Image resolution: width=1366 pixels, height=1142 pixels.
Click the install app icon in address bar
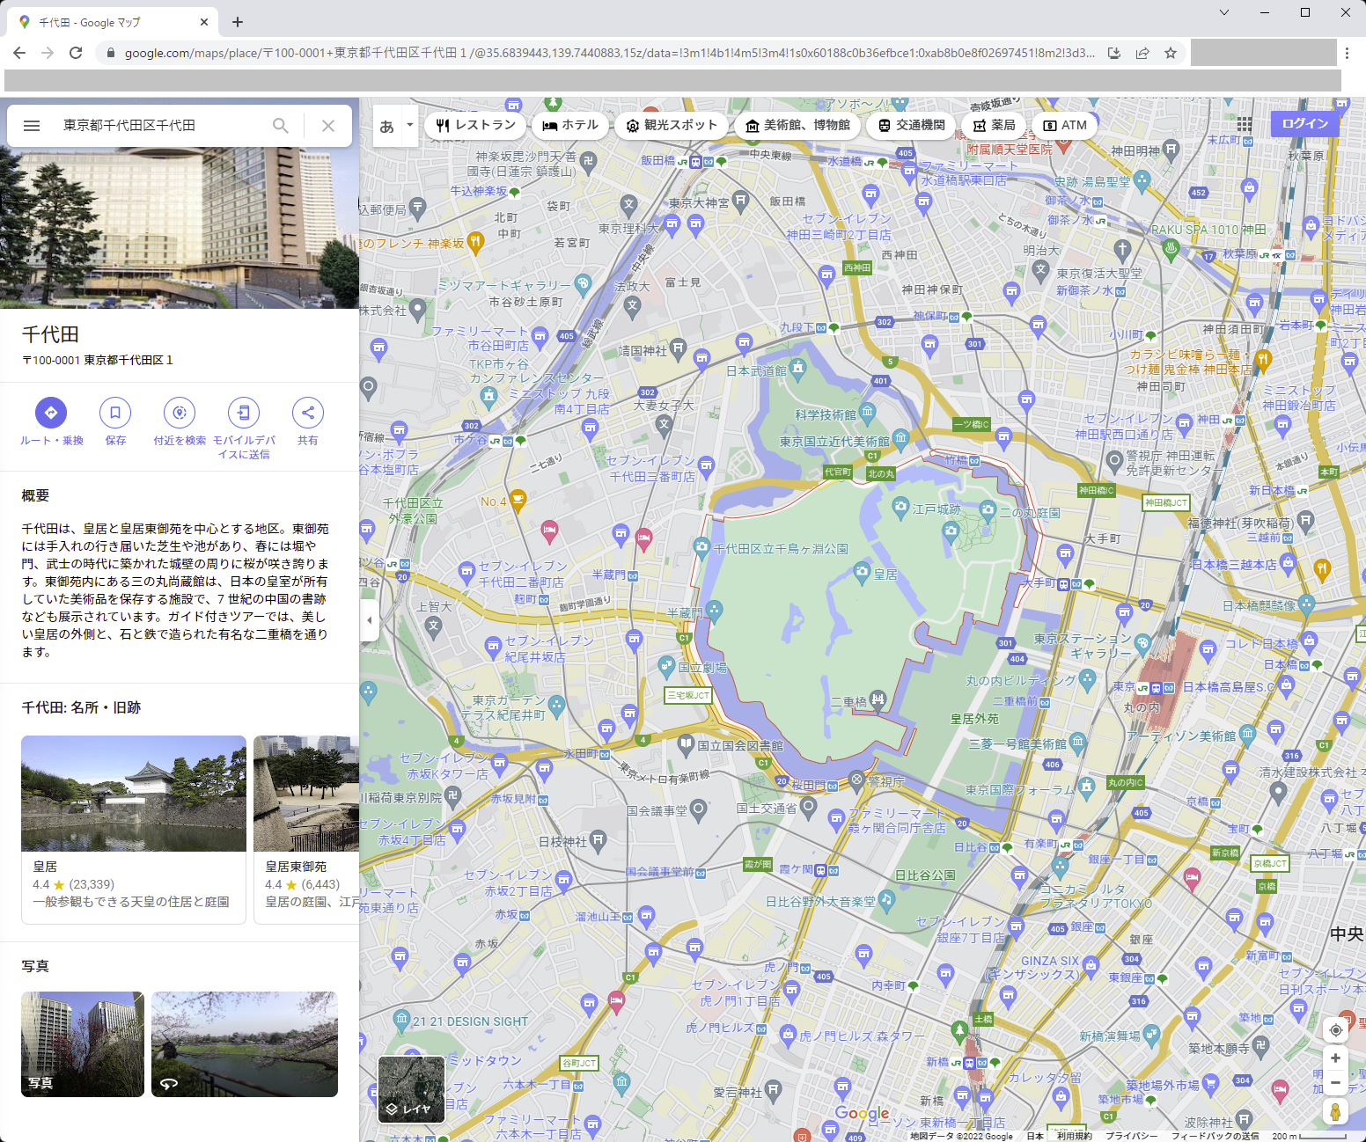coord(1114,53)
